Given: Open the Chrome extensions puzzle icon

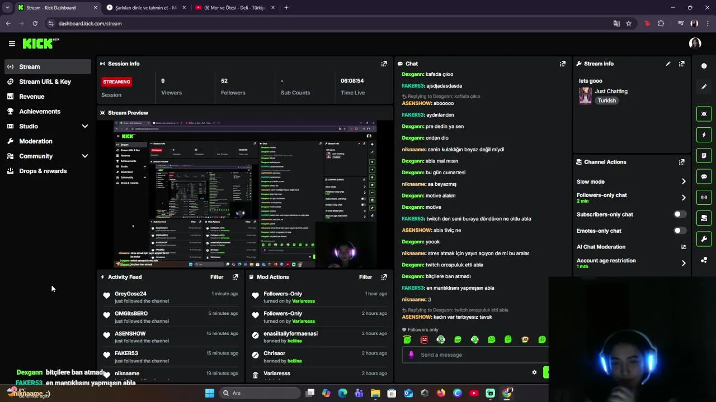Looking at the screenshot, I should click(x=661, y=23).
